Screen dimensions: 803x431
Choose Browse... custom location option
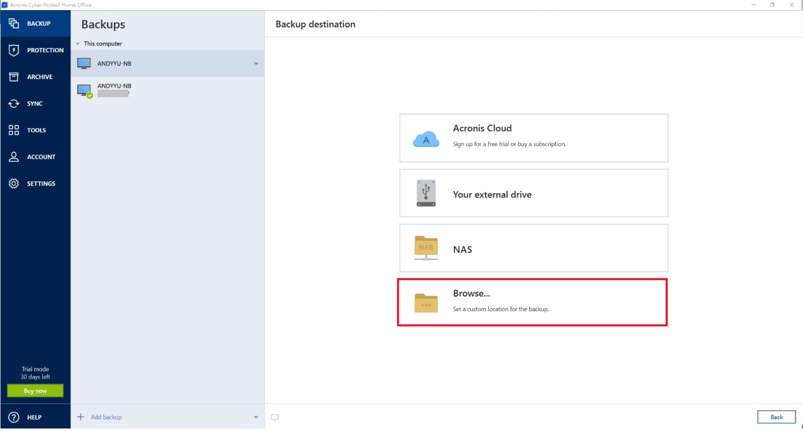pyautogui.click(x=532, y=302)
